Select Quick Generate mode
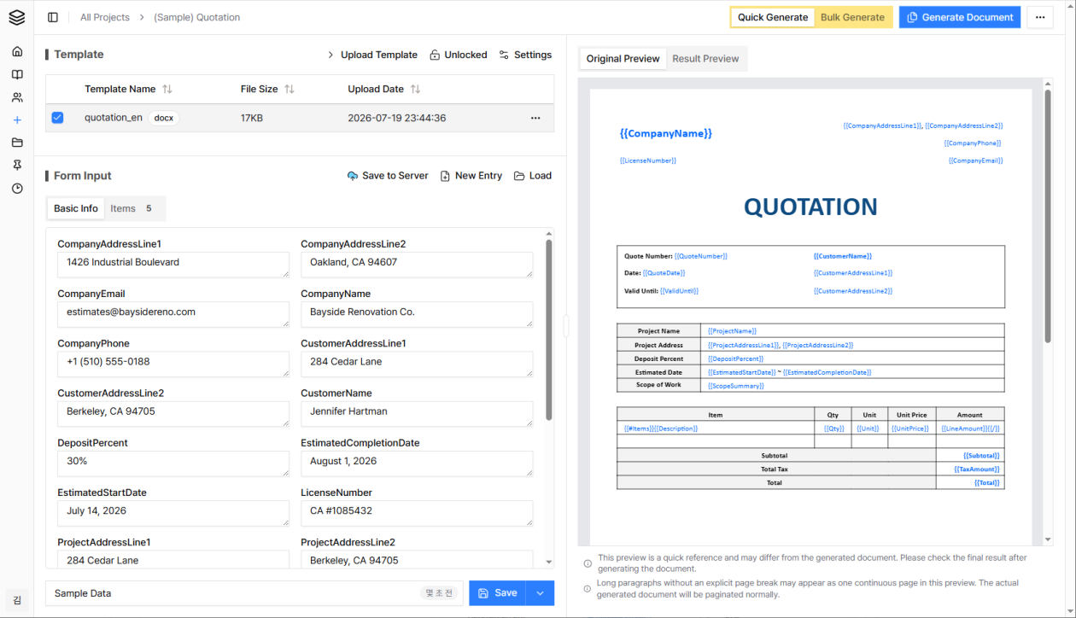This screenshot has width=1076, height=618. tap(773, 17)
